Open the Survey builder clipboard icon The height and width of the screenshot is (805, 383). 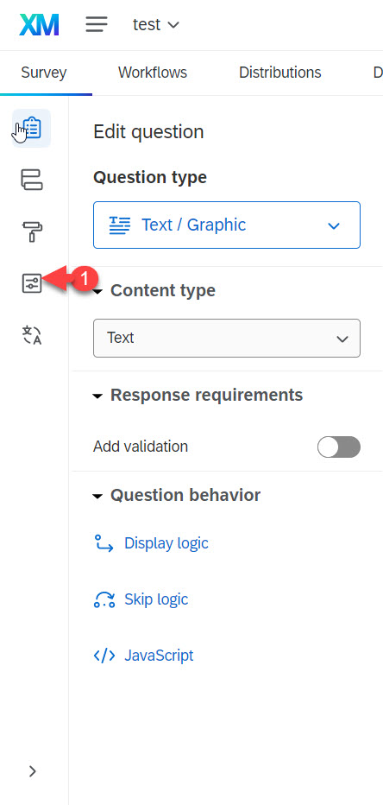pos(31,129)
